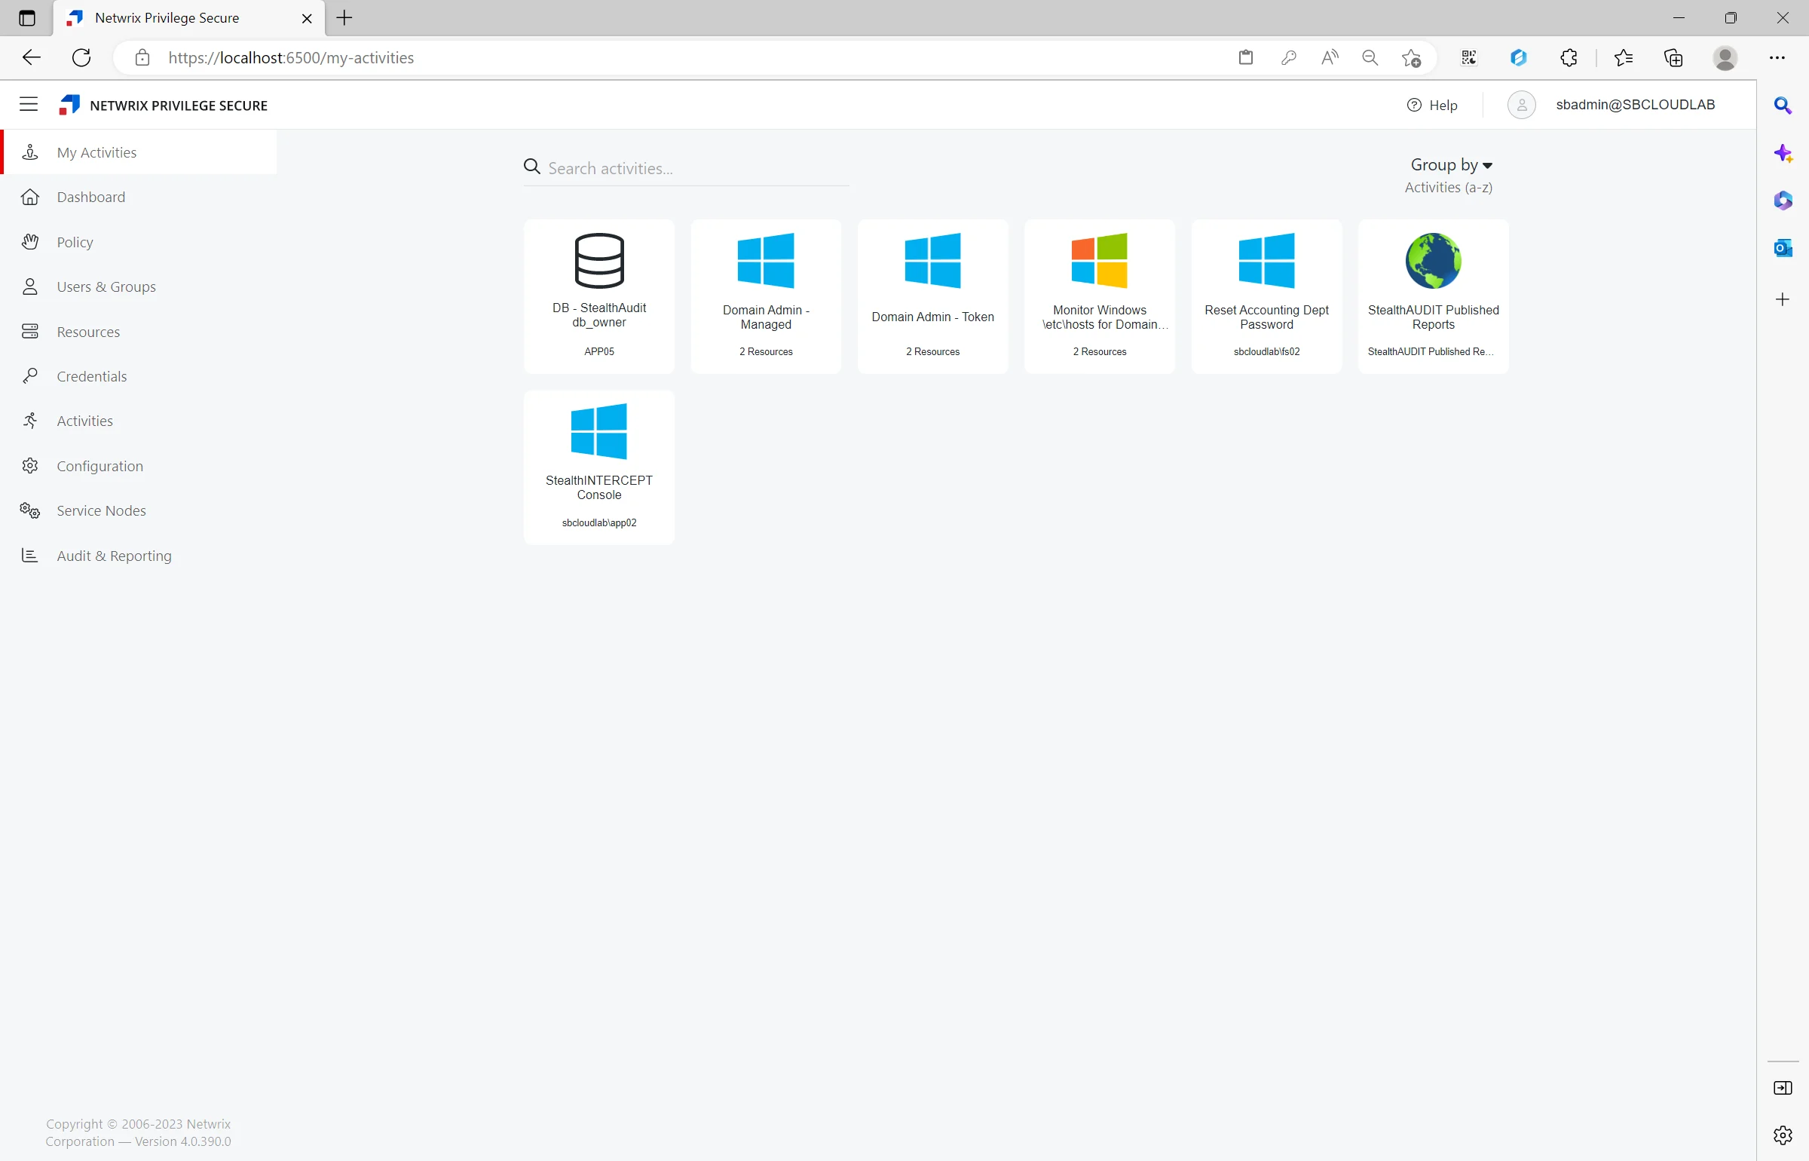Image resolution: width=1809 pixels, height=1161 pixels.
Task: Hide the Edge sidebar panel
Action: coord(1783,1088)
